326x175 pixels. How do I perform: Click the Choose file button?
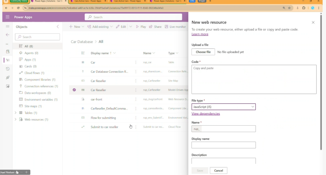[203, 52]
